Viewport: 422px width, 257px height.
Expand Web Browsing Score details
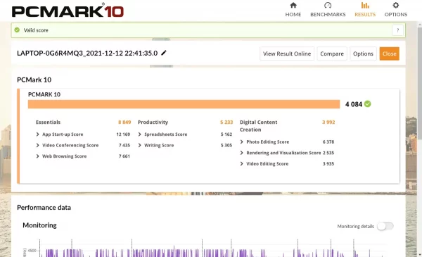click(37, 156)
